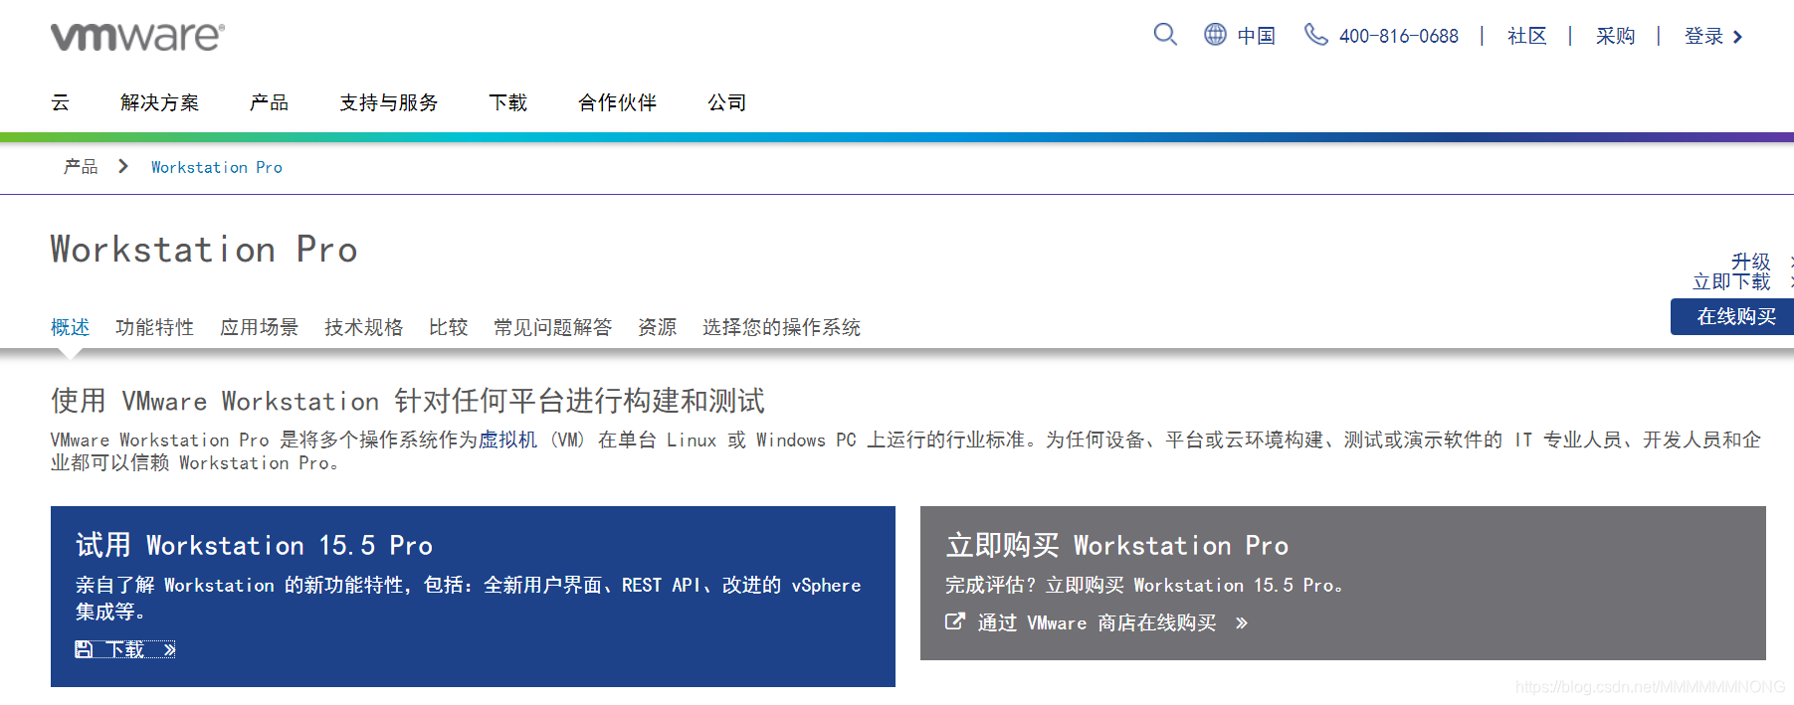Expand the 登录 arrow at top right
Viewport: 1794px width, 705px height.
pyautogui.click(x=1737, y=37)
